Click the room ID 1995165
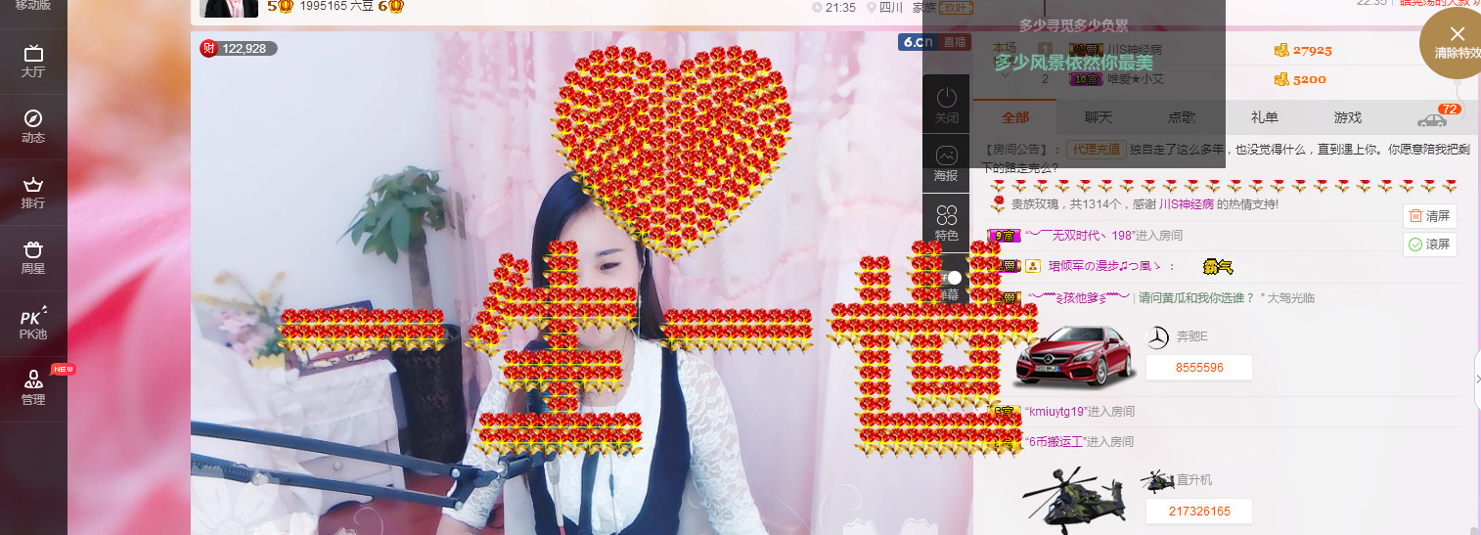The image size is (1481, 535). click(323, 6)
